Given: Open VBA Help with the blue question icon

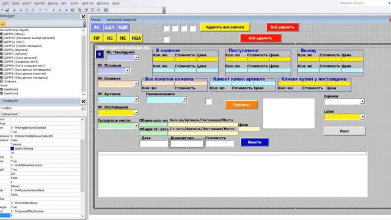Looking at the screenshot, I should 106,10.
